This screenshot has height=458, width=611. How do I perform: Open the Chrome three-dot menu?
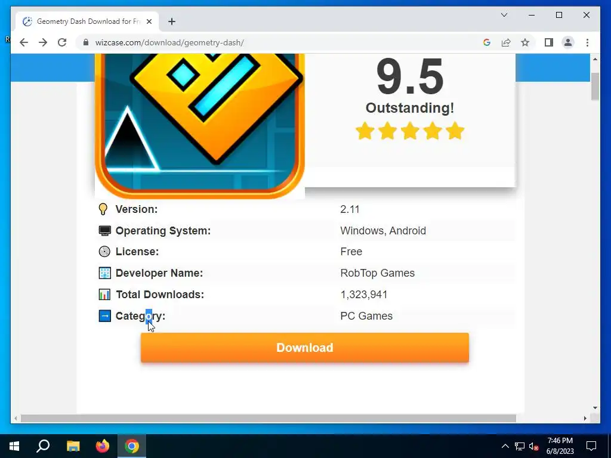tap(587, 42)
